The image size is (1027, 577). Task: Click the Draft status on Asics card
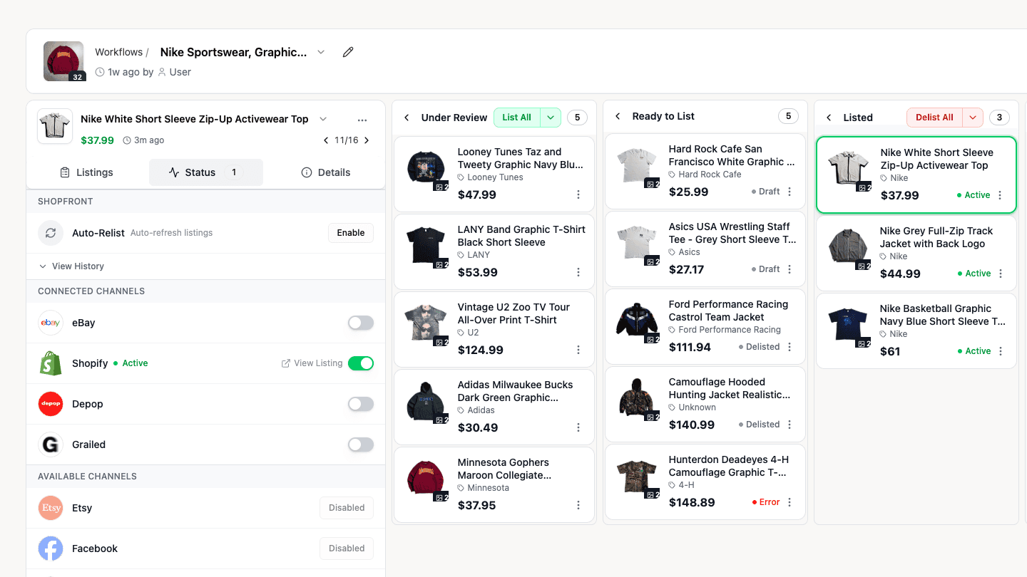pyautogui.click(x=765, y=269)
